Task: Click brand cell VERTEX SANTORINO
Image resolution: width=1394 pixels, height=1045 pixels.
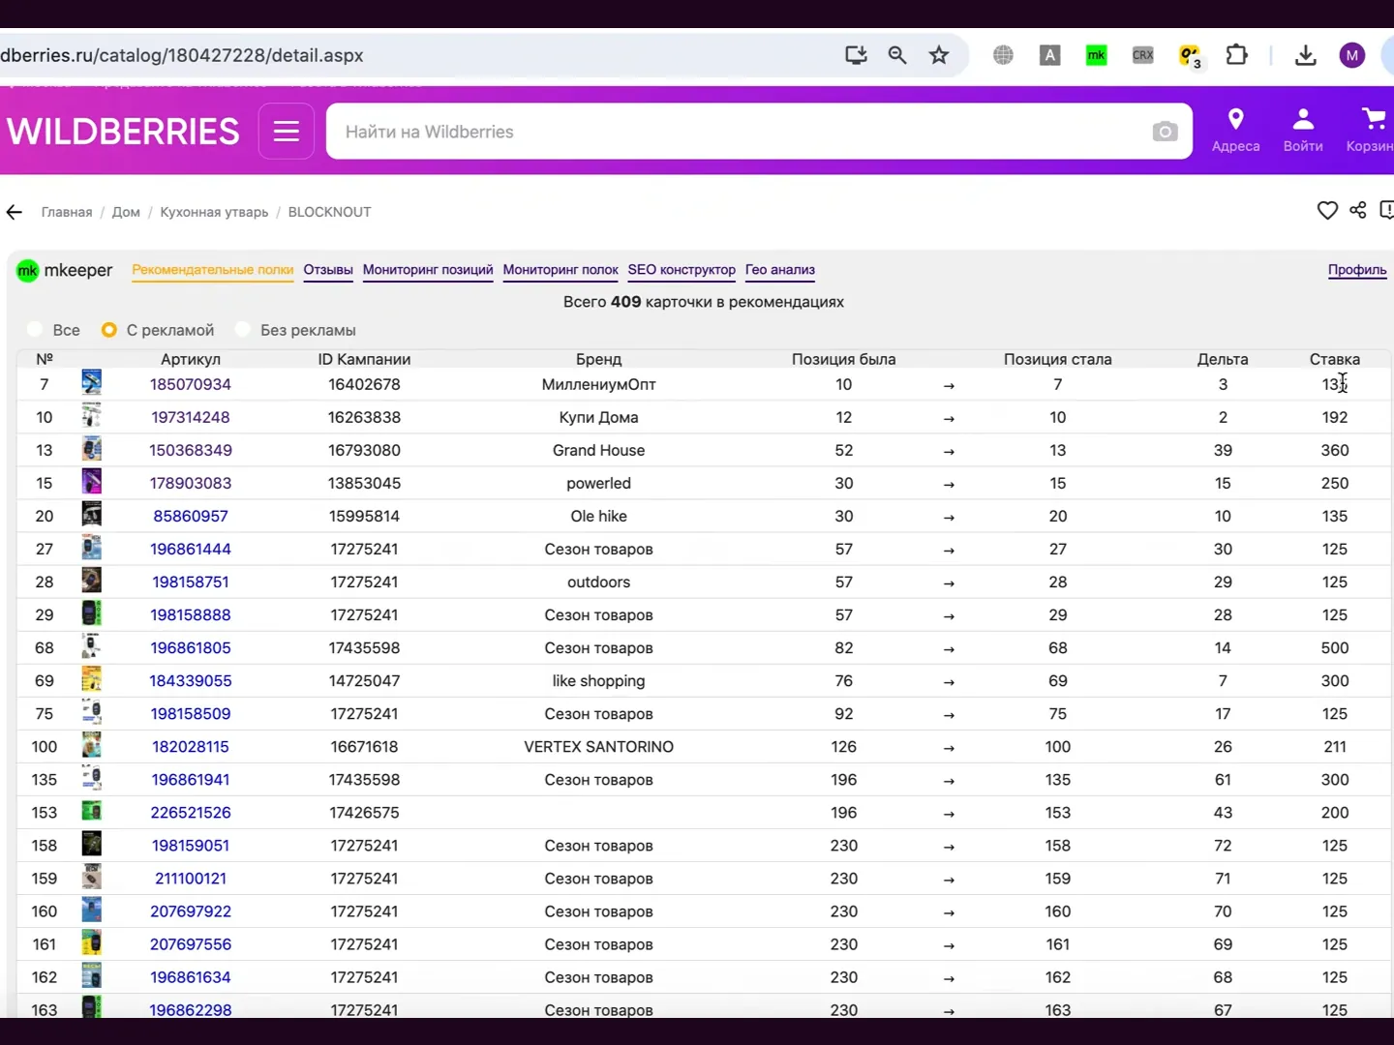Action: tap(599, 746)
